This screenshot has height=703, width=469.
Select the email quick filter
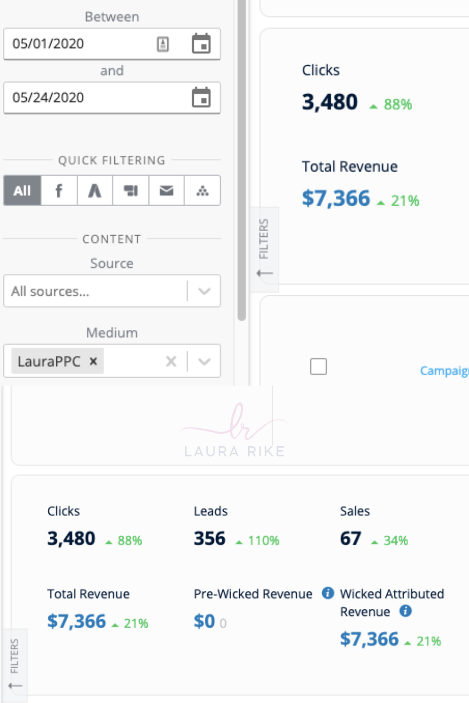(166, 191)
